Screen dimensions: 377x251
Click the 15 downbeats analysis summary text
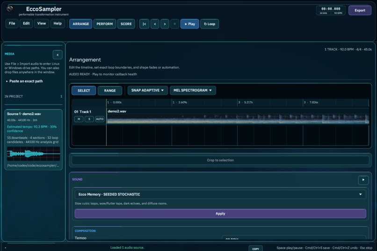[32, 140]
